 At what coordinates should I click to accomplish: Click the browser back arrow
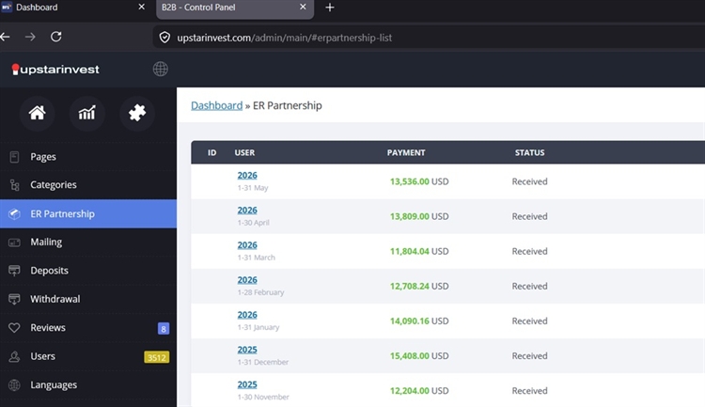6,37
